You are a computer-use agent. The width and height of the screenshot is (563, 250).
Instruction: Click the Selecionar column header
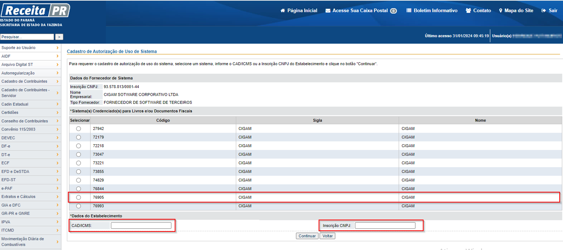80,120
